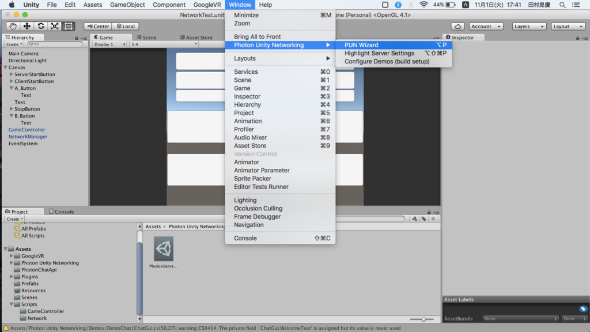Screen dimensions: 590x332
Task: Open the Layers dropdown
Action: click(x=529, y=27)
